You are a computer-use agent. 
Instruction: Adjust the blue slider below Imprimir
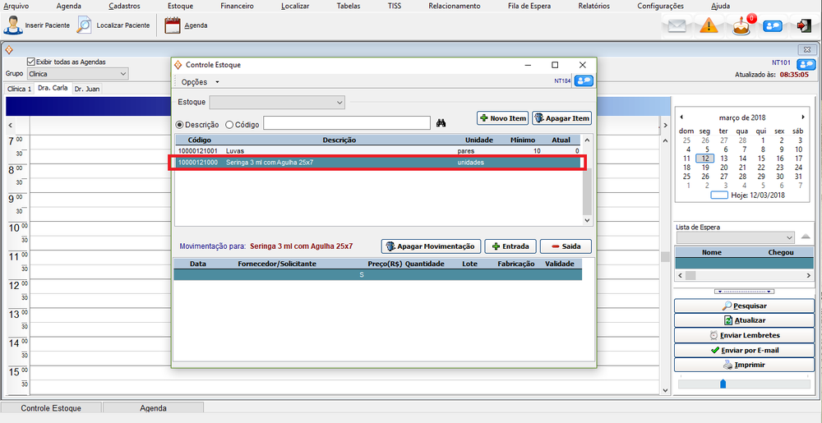click(723, 384)
